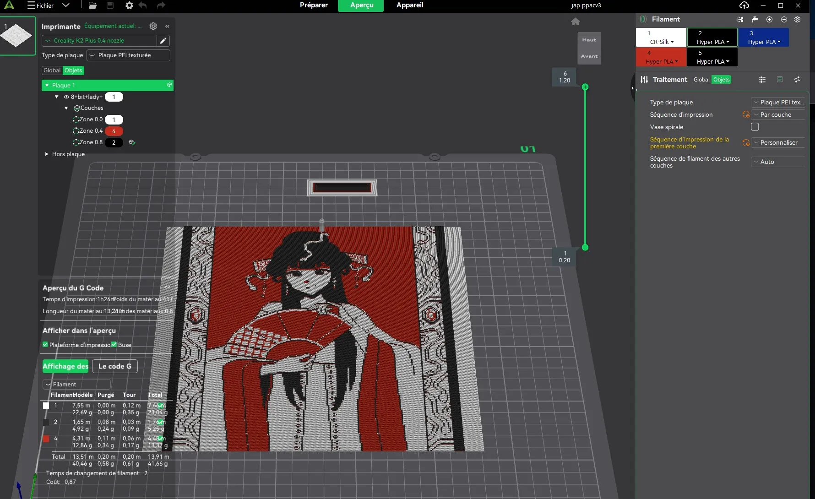Add a filament with plus icon
This screenshot has width=815, height=499.
[769, 19]
